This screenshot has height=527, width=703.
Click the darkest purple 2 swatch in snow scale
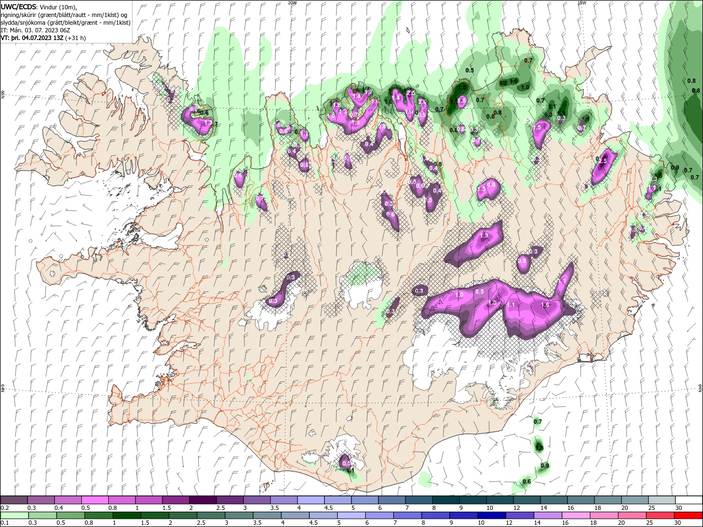203,500
